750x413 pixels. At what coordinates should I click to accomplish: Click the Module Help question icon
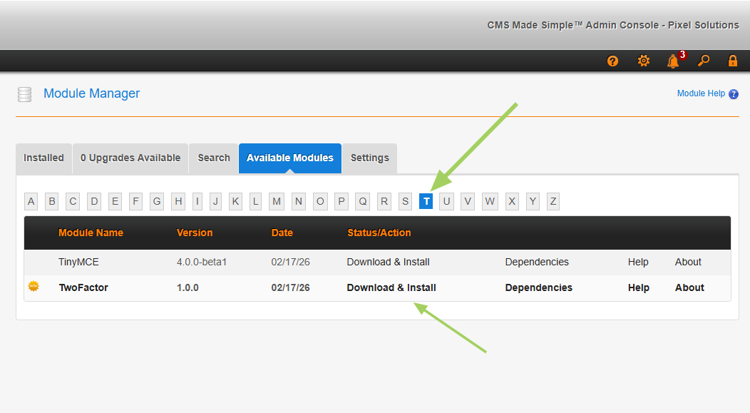(734, 94)
